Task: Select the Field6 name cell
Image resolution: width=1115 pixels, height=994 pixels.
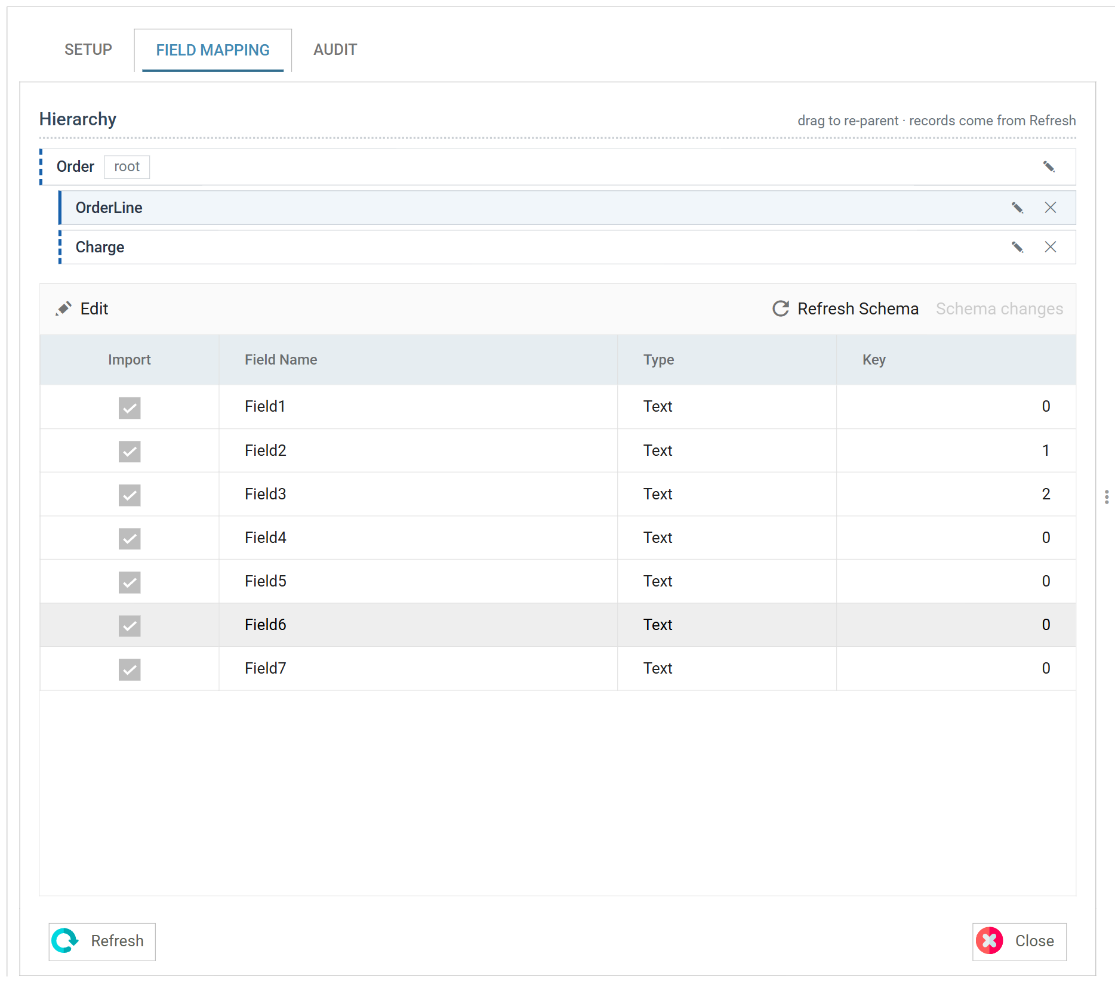Action: (418, 625)
